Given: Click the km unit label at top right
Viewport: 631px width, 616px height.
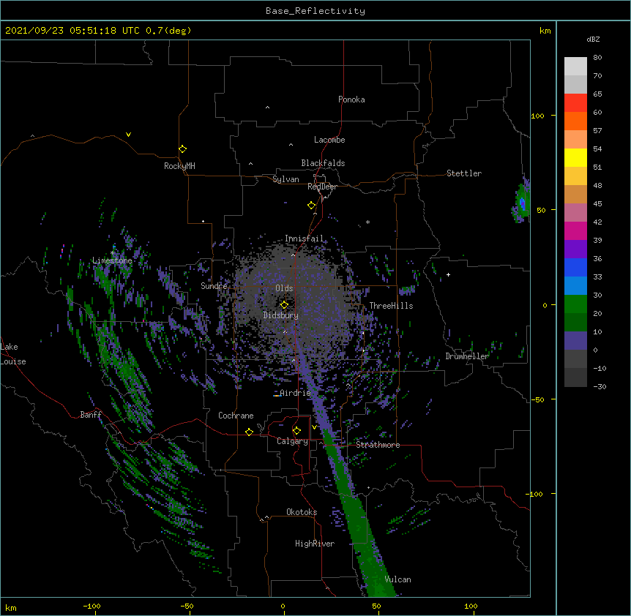Looking at the screenshot, I should point(545,31).
